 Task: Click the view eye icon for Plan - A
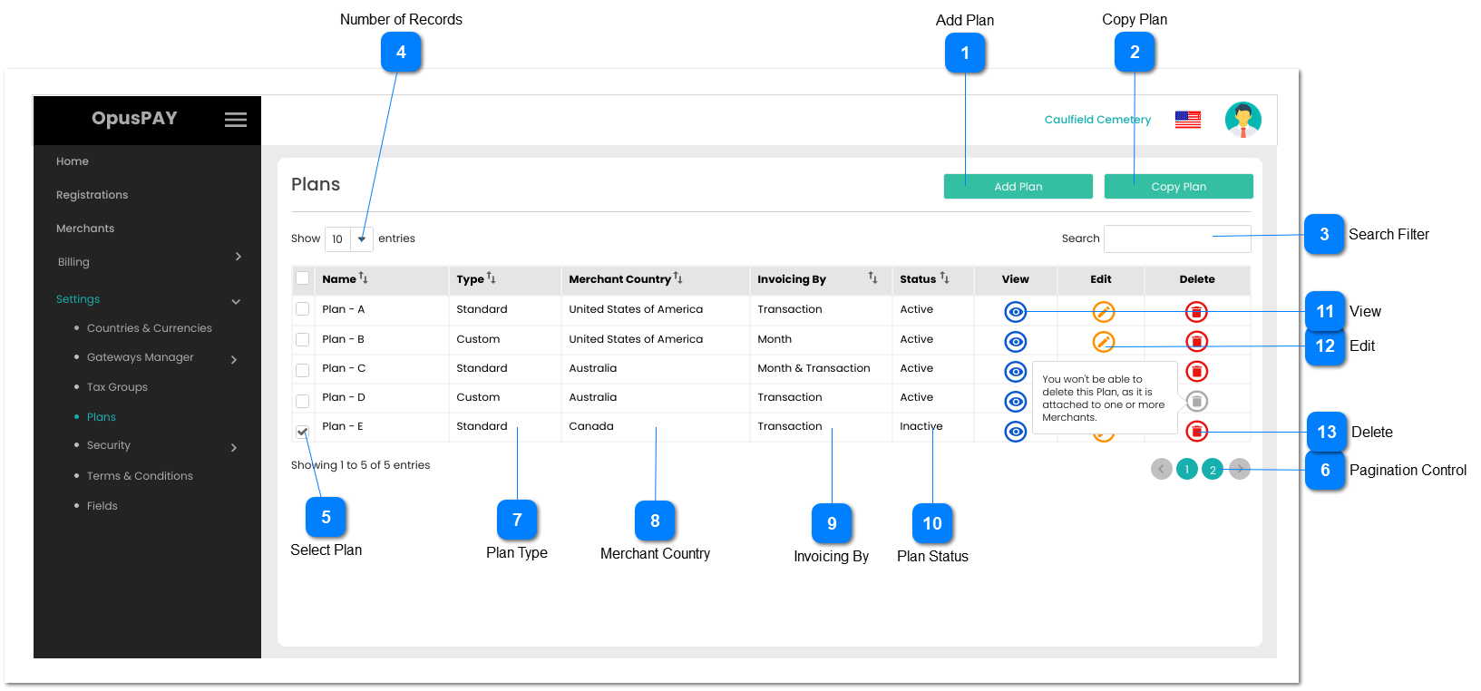click(1016, 312)
